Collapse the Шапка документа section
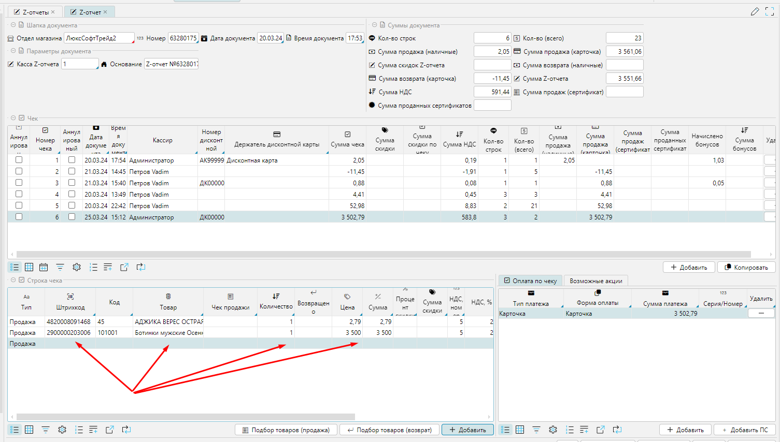 coord(13,25)
